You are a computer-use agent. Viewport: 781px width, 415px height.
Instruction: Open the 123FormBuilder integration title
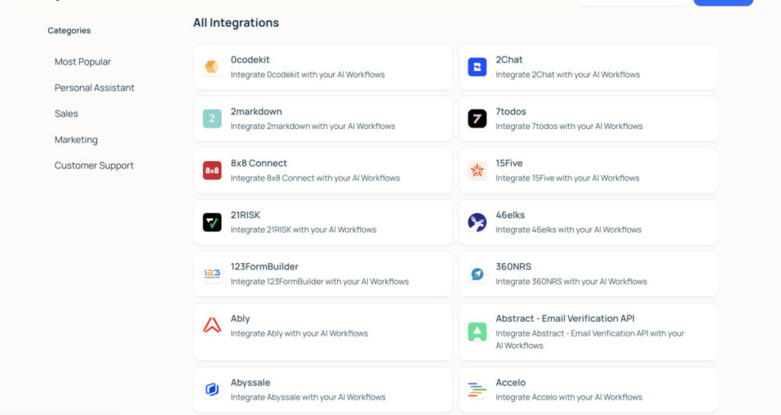(x=265, y=266)
